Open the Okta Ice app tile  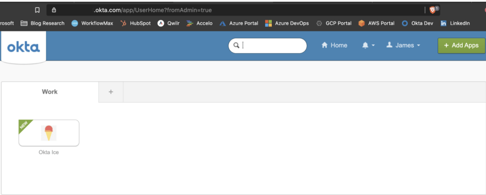tap(49, 133)
